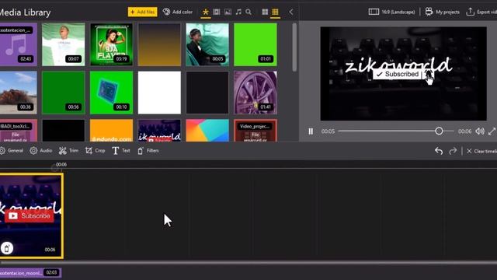The width and height of the screenshot is (497, 280).
Task: Select the 00:07 video thumbnail
Action: [x=64, y=44]
